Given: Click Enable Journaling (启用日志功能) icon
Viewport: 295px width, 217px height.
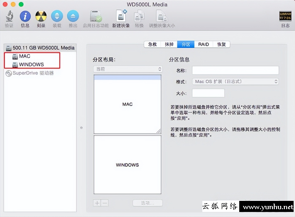Looking at the screenshot, I should (96, 16).
